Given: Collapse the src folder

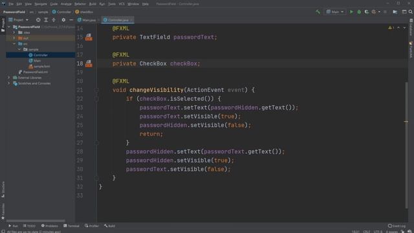Looking at the screenshot, I should pyautogui.click(x=14, y=44).
